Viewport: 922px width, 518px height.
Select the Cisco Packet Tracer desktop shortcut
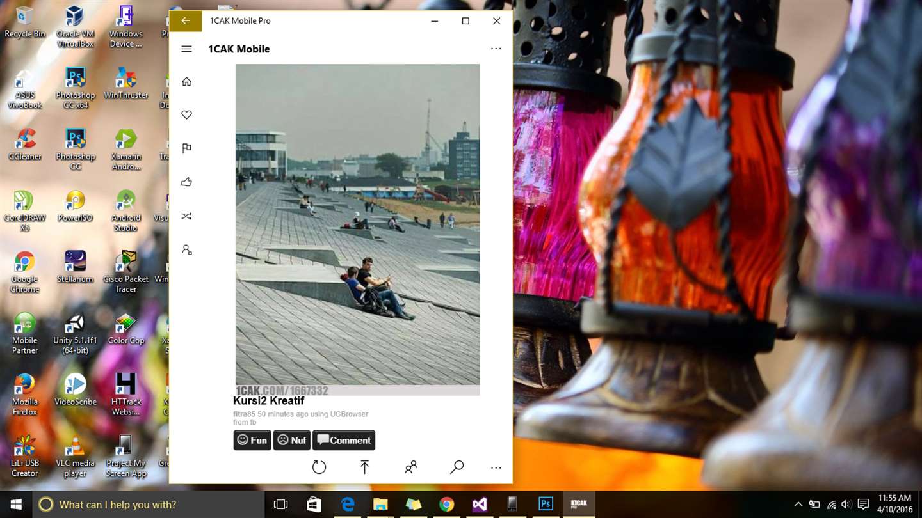pos(125,272)
